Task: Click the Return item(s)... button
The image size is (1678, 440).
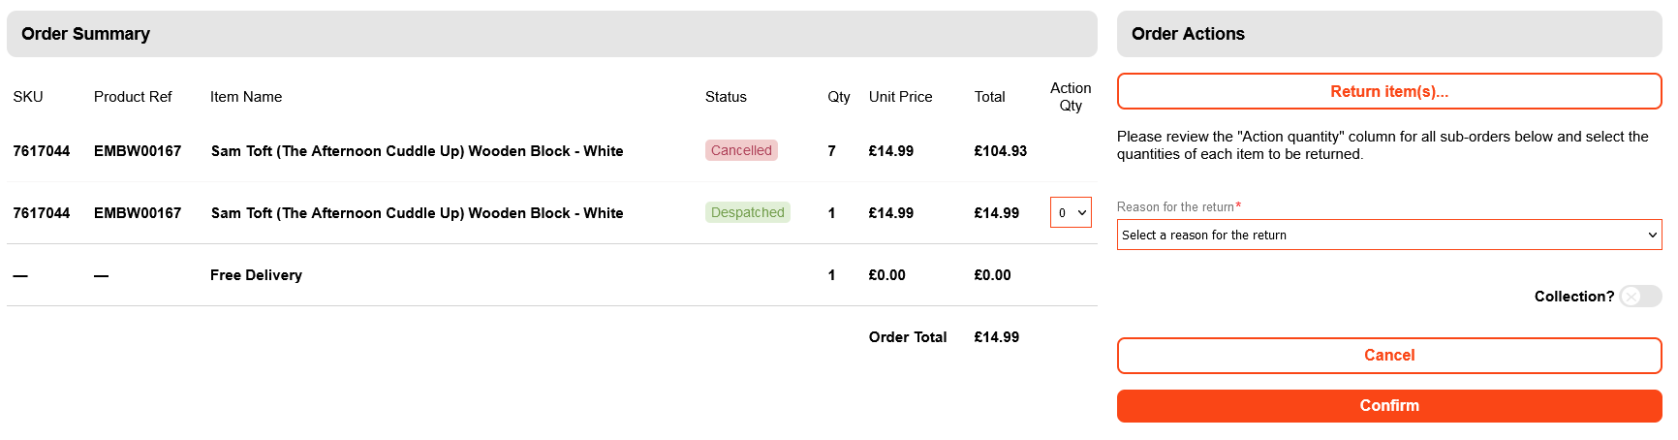Action: (1388, 92)
